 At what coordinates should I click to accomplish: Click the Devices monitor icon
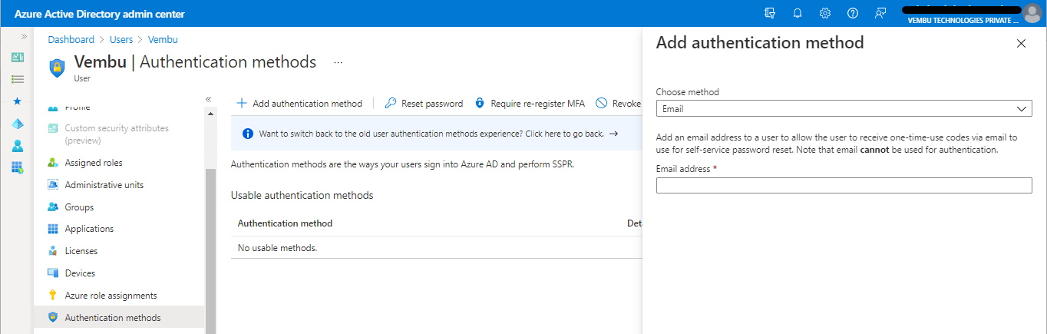pyautogui.click(x=53, y=273)
